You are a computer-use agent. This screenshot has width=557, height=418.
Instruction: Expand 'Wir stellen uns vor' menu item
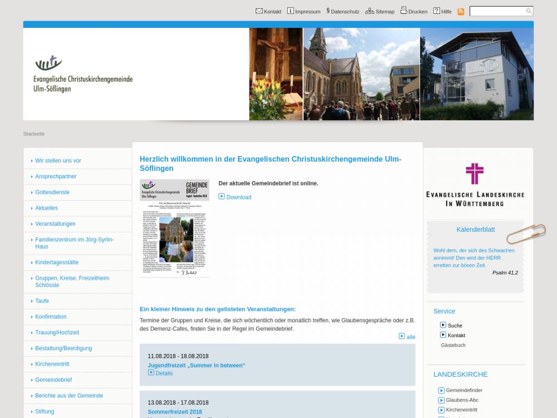58,161
